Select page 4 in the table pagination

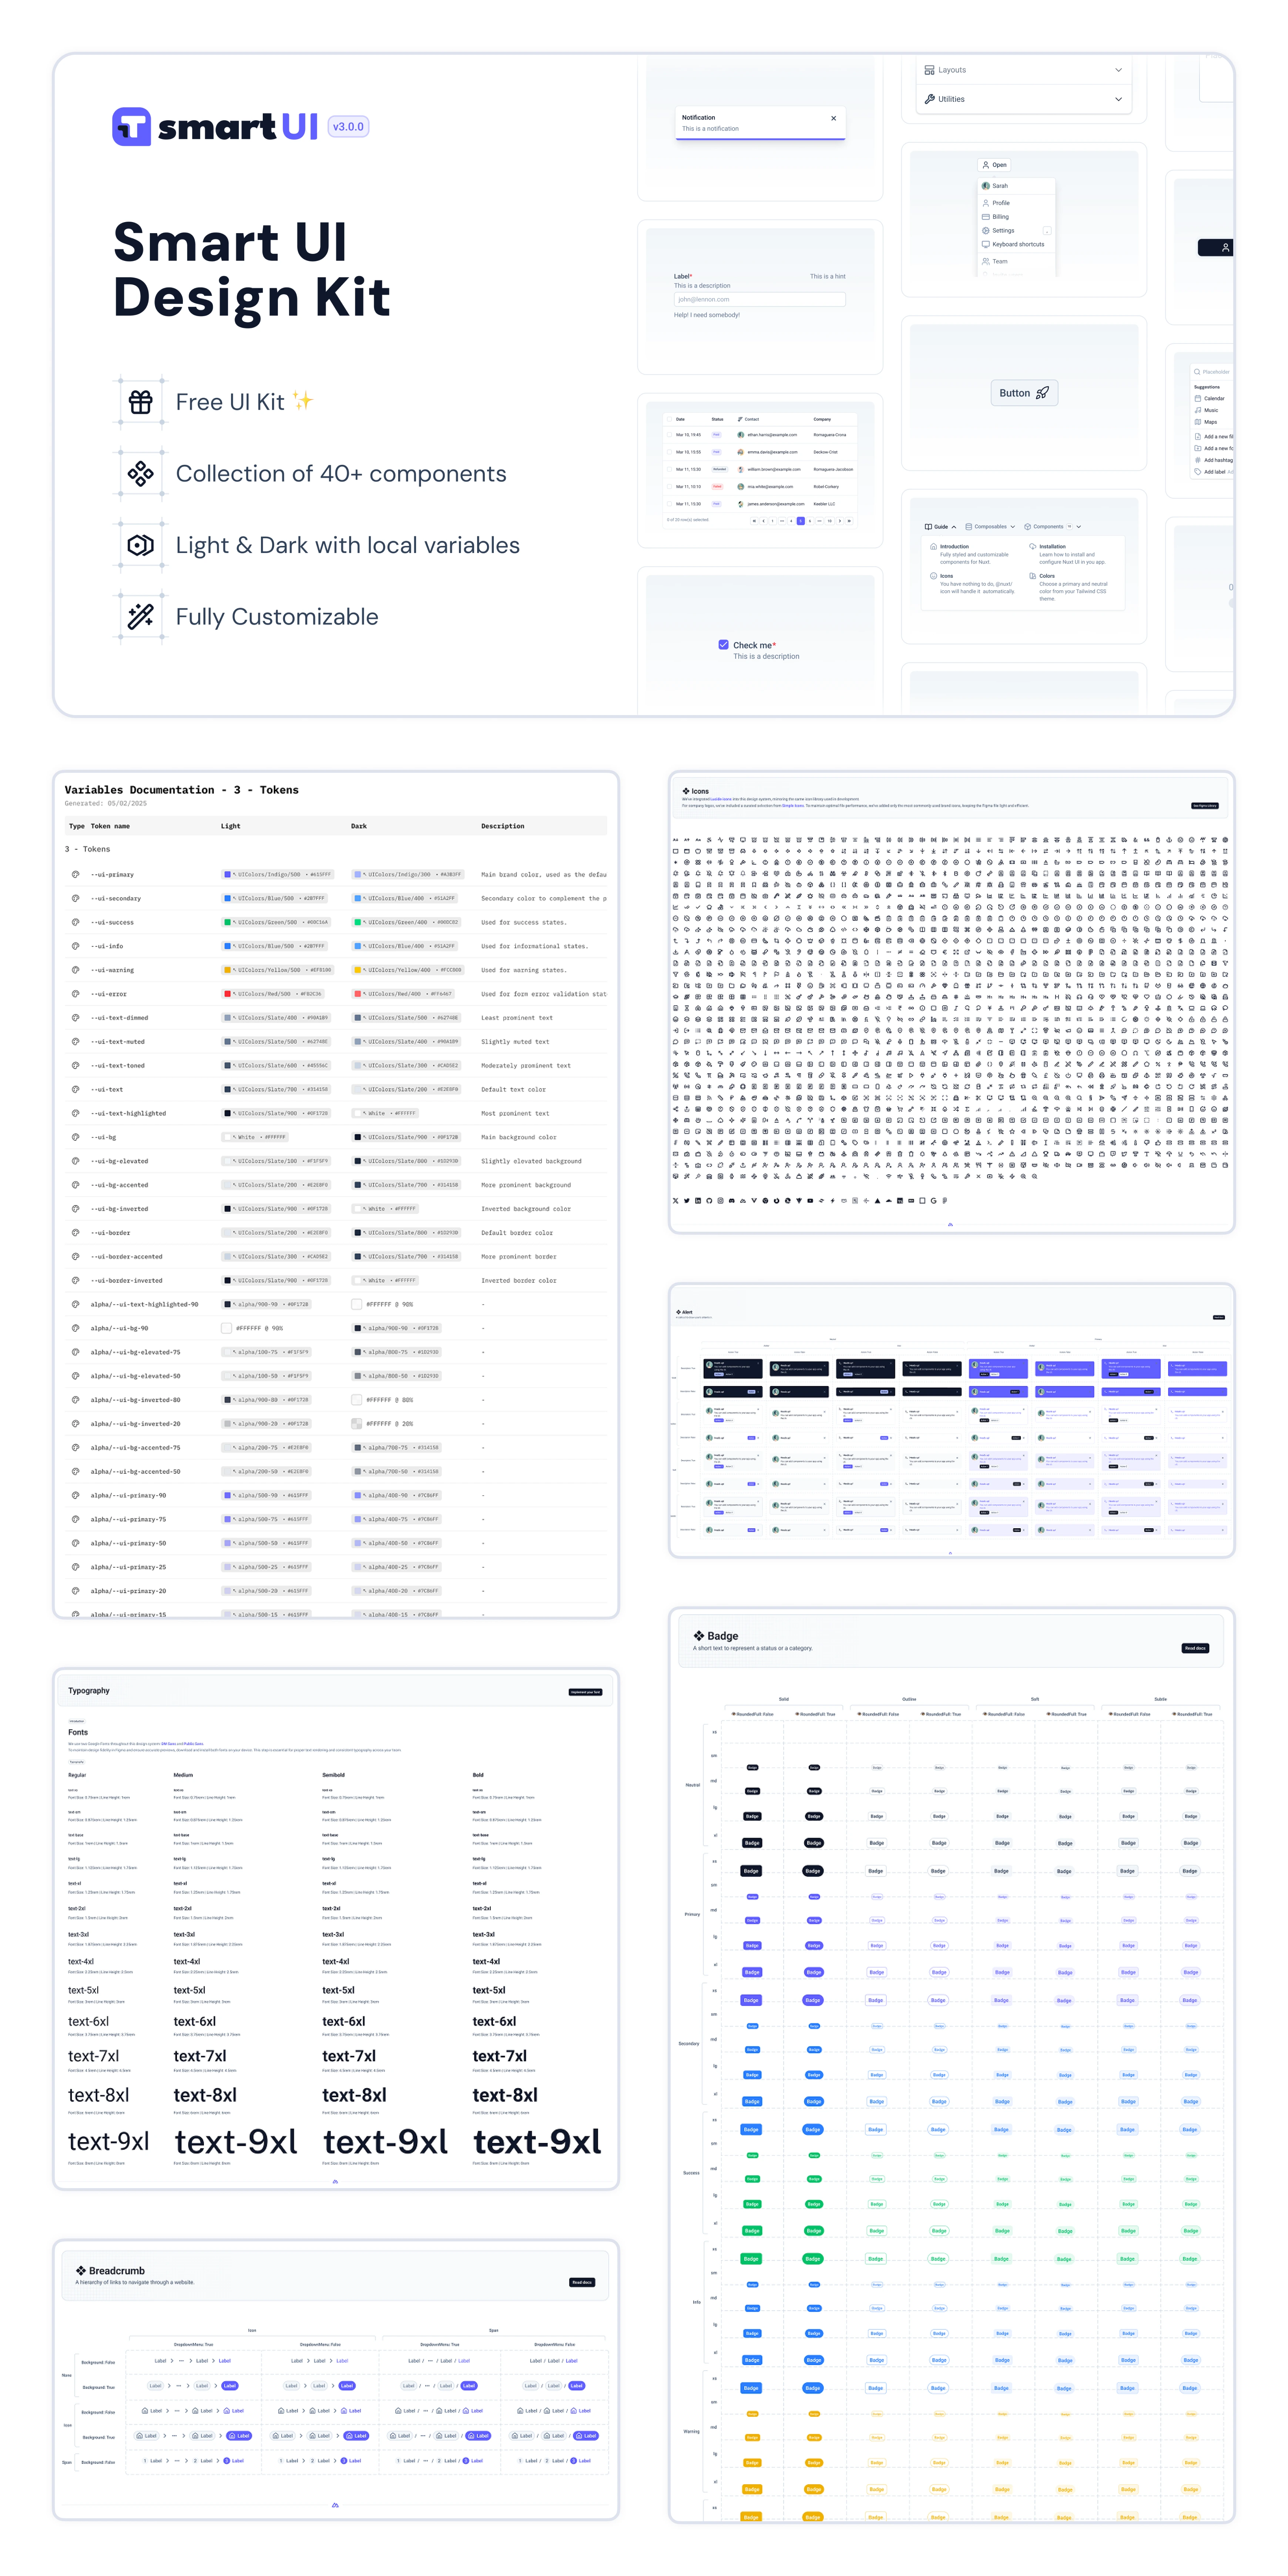point(791,521)
